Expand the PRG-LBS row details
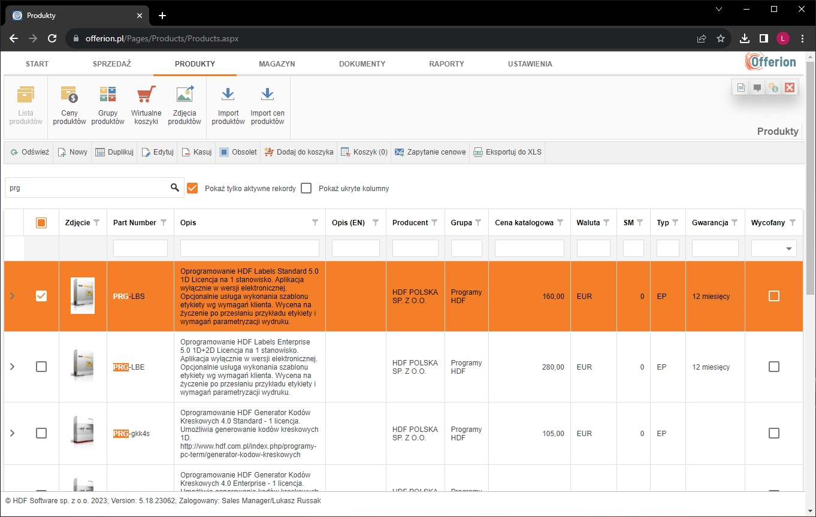Screen dimensions: 816x517 tap(13, 296)
